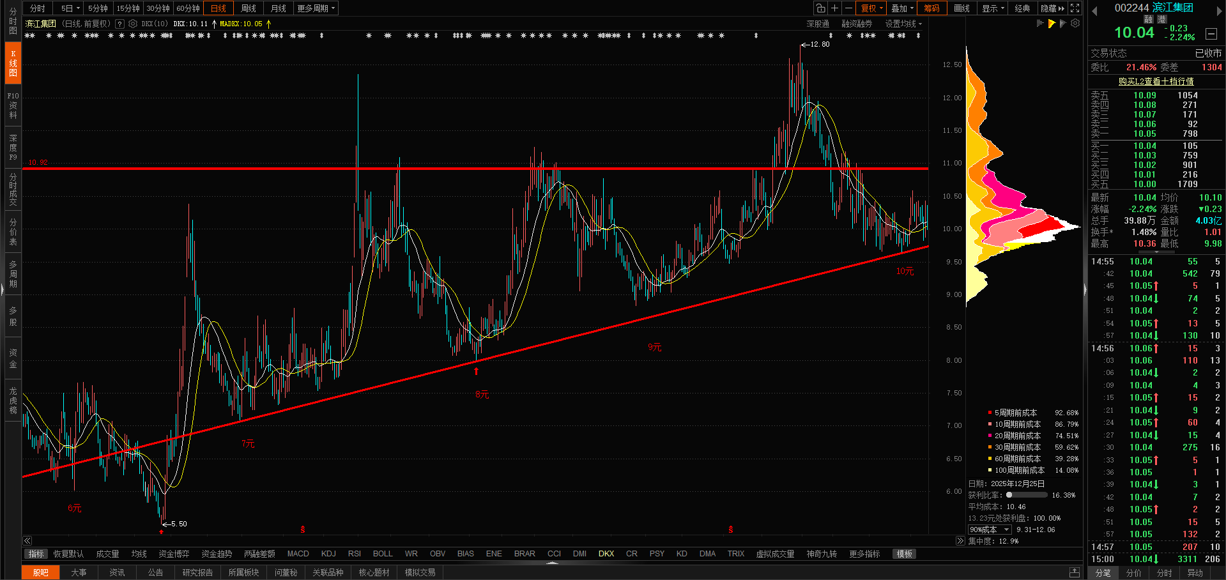Image resolution: width=1226 pixels, height=580 pixels.
Task: Click the lock icon in chart toolbar
Action: (x=820, y=8)
